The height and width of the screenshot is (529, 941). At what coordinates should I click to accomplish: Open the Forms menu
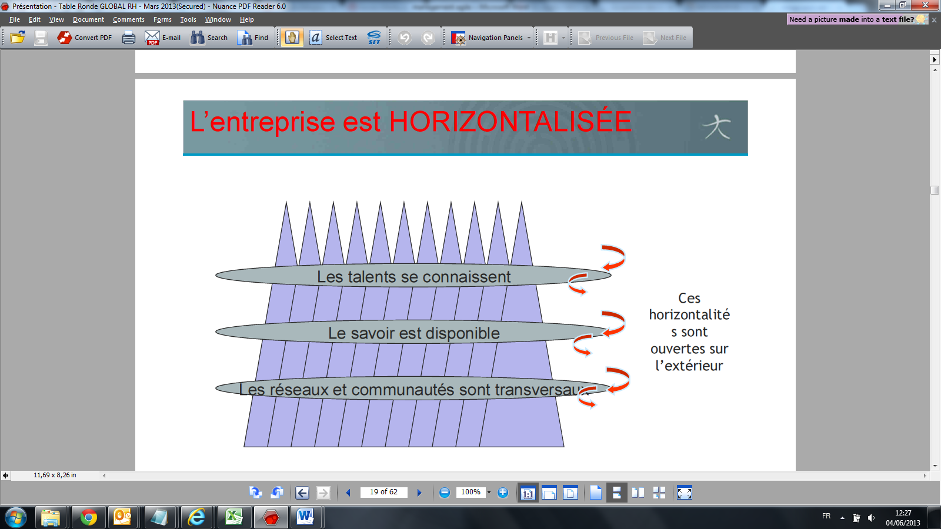pos(162,19)
